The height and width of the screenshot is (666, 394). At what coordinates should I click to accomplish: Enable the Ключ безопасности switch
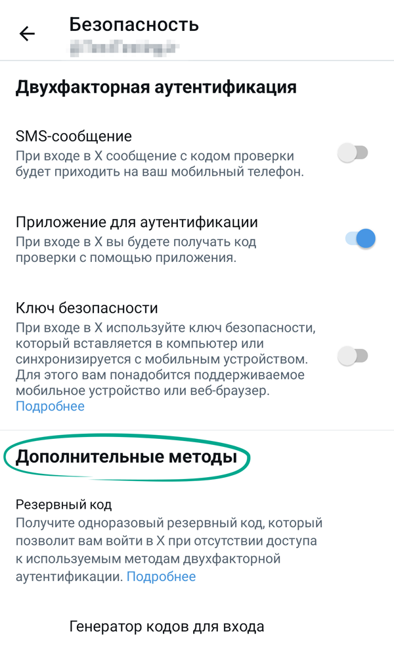point(353,356)
